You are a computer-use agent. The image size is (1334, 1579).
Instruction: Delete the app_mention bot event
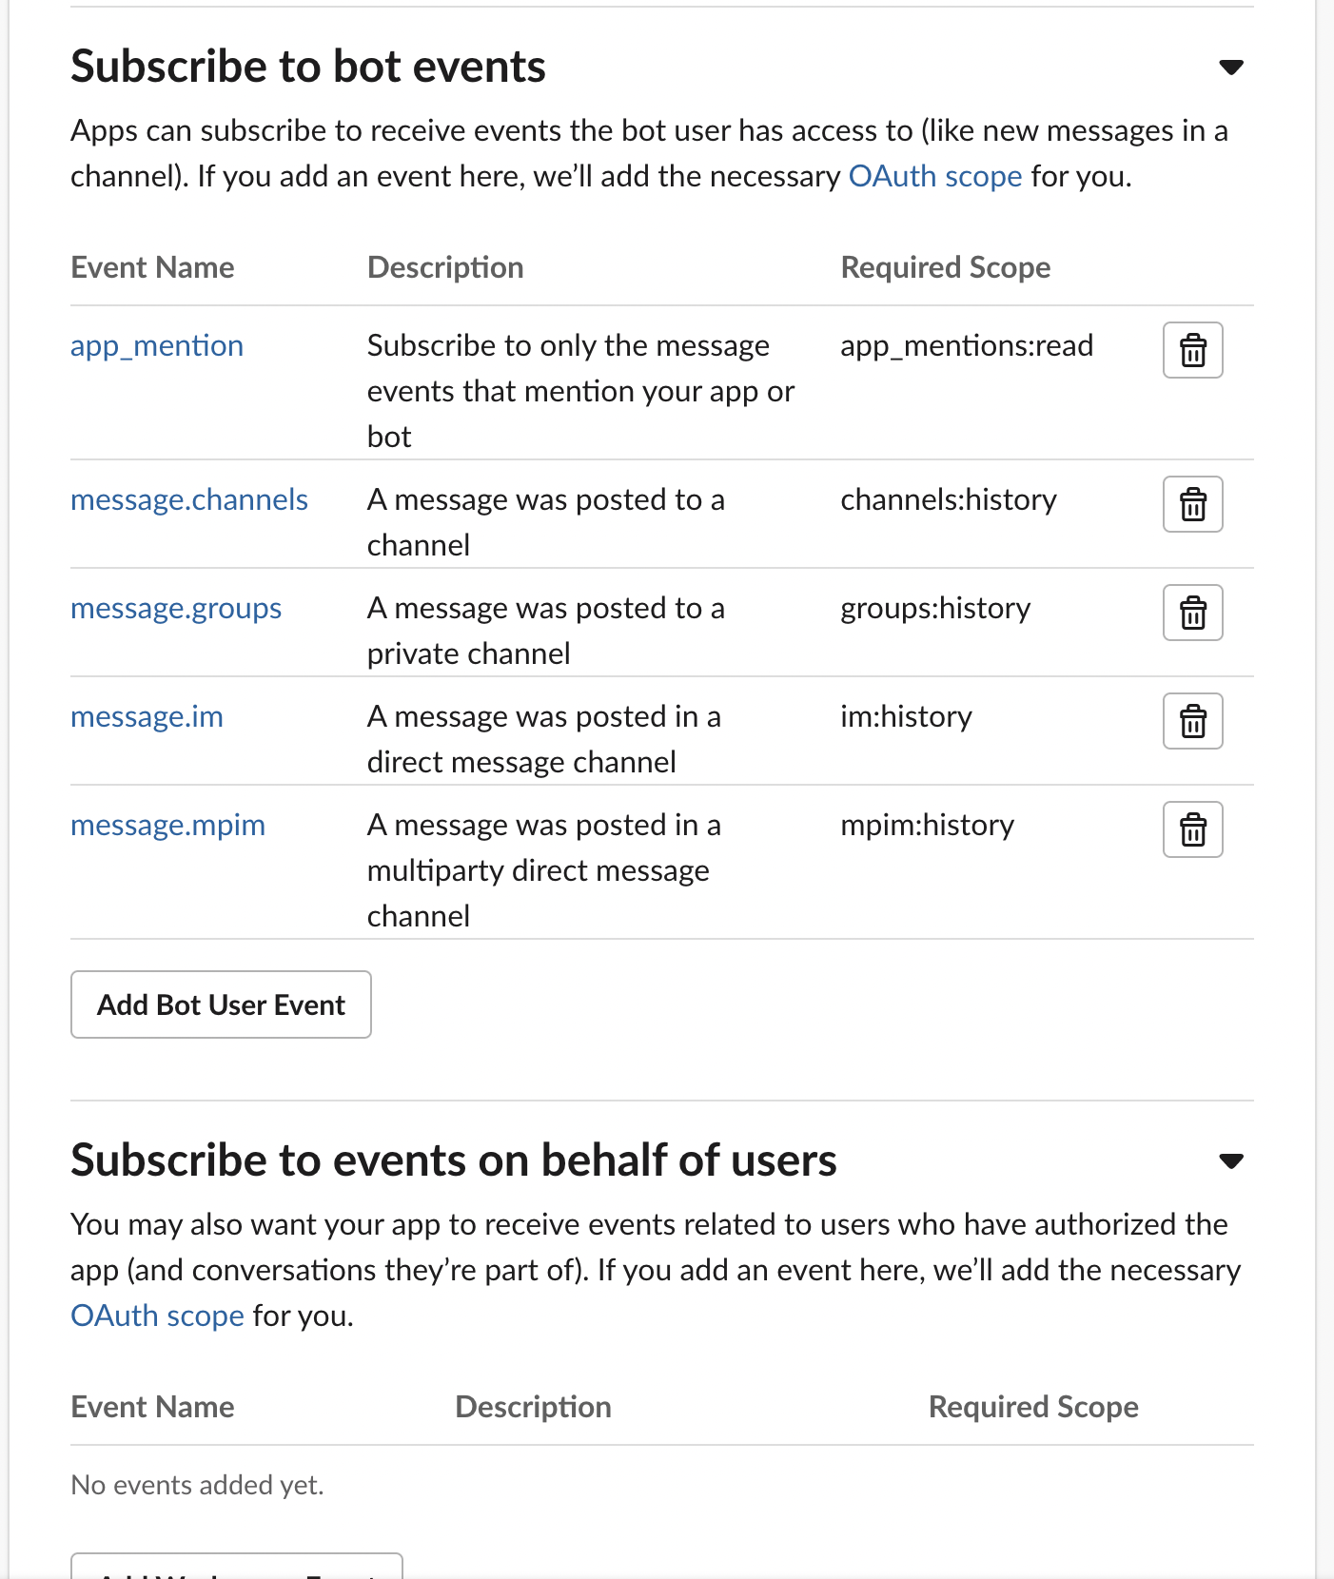[x=1192, y=350]
